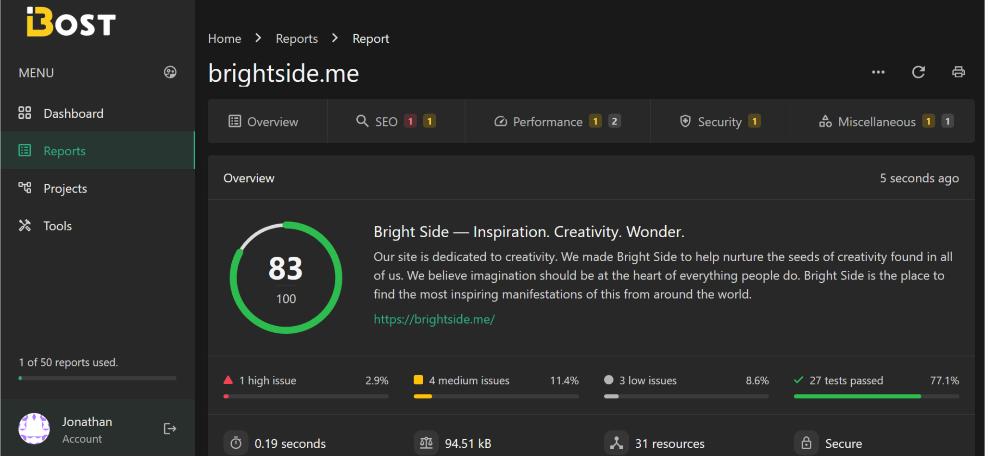The width and height of the screenshot is (985, 456).
Task: Click the 'Bright Side — Inspiration' heading
Action: tap(529, 232)
